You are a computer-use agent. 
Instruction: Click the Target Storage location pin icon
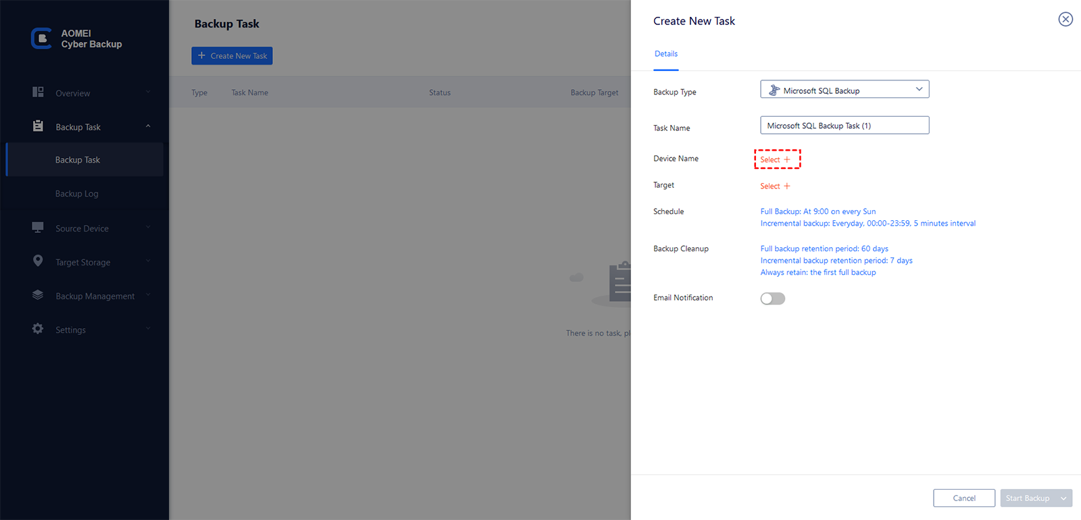38,261
